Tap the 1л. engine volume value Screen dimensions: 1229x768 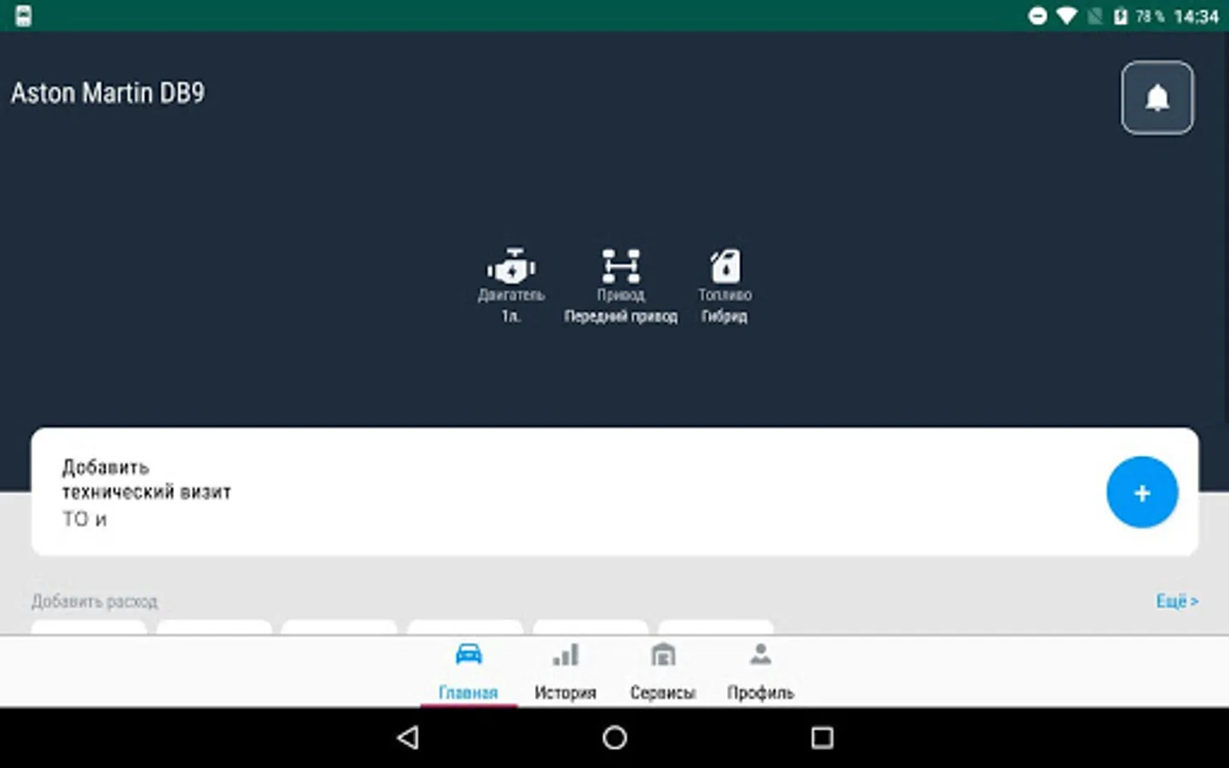[x=510, y=317]
